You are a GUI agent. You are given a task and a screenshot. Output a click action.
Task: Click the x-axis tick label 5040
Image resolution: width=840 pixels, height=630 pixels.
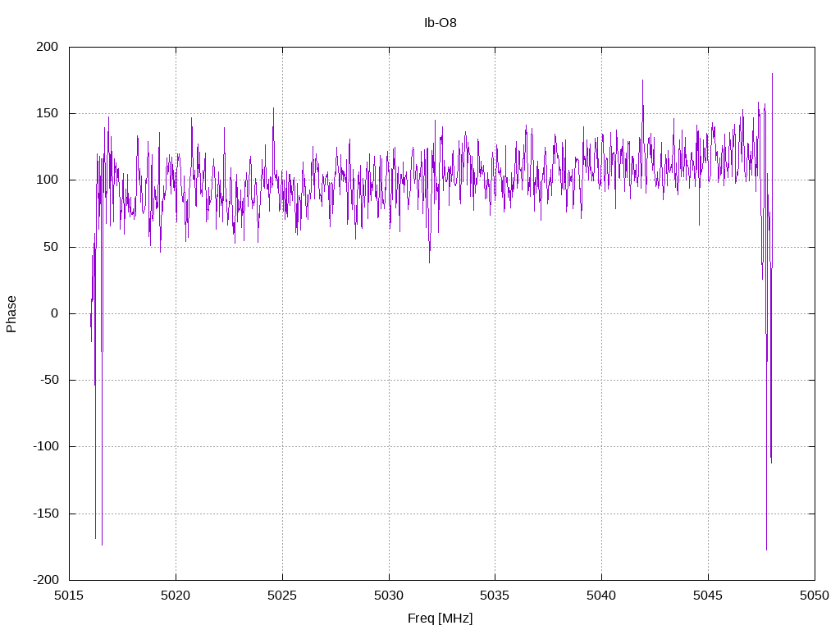pyautogui.click(x=601, y=596)
